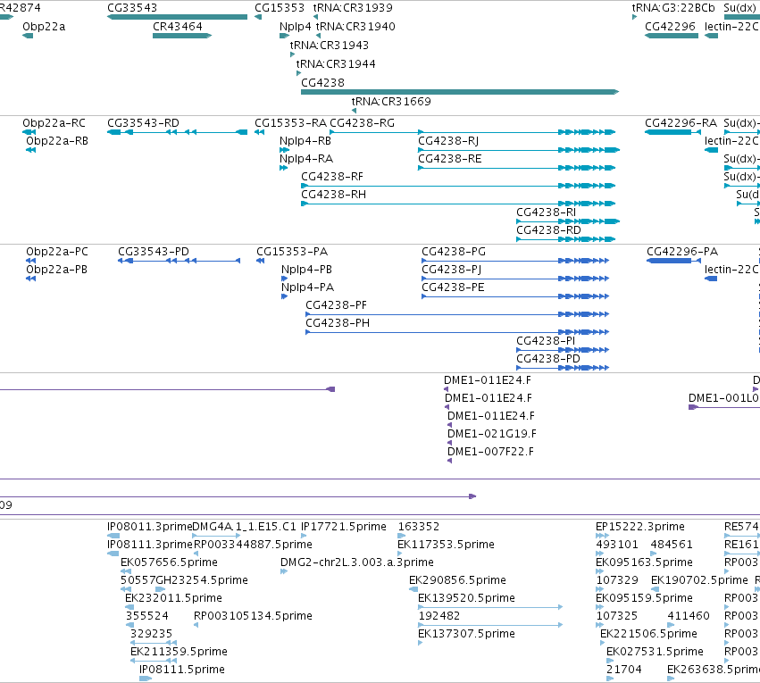Select the Nplp4-RA transcript
The image size is (760, 683).
284,168
